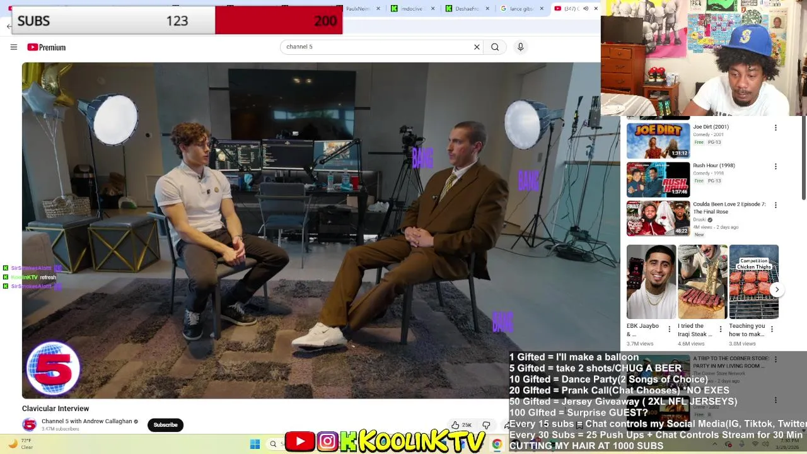
Task: Open options for Corner Store video
Action: pos(775,359)
